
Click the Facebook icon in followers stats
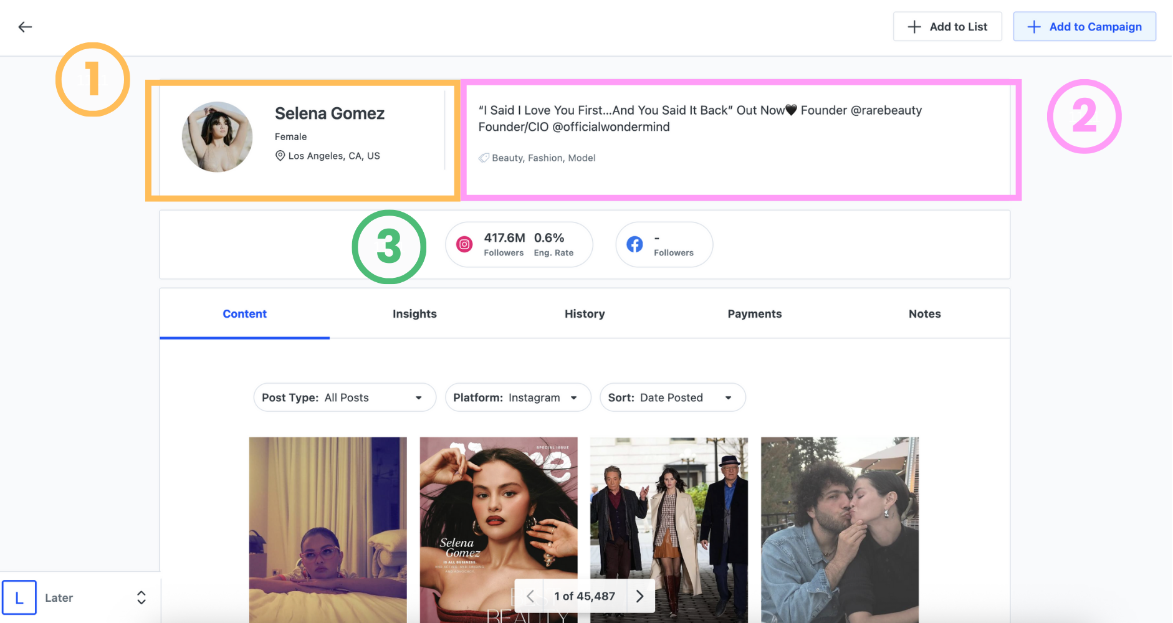[634, 244]
